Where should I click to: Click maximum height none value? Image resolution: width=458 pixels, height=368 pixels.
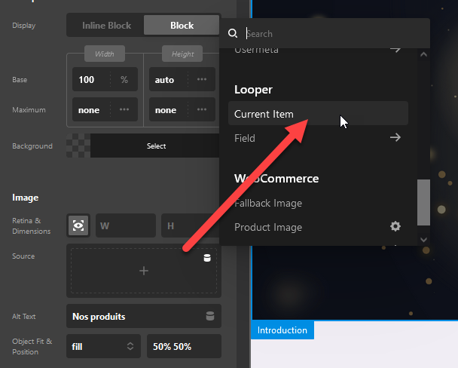[x=168, y=110]
